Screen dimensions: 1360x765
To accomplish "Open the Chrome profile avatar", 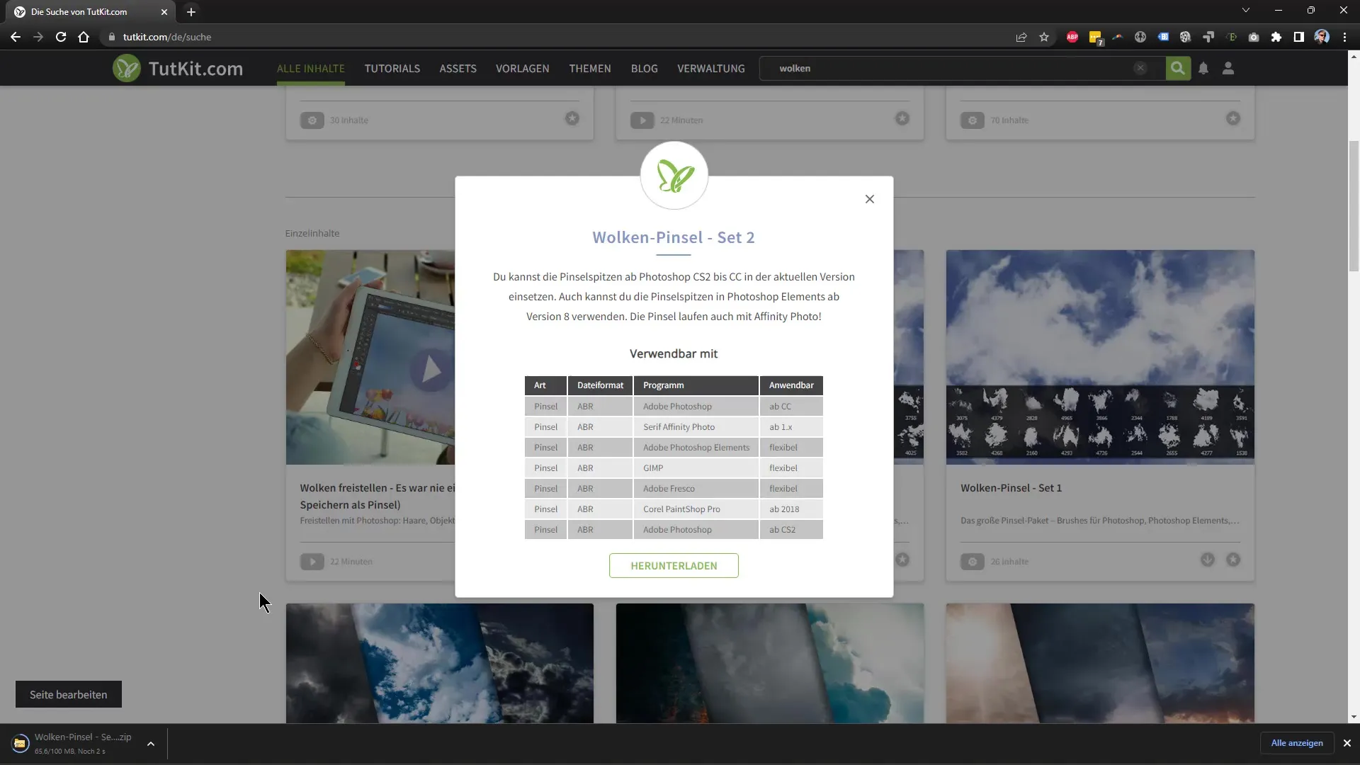I will [x=1322, y=37].
